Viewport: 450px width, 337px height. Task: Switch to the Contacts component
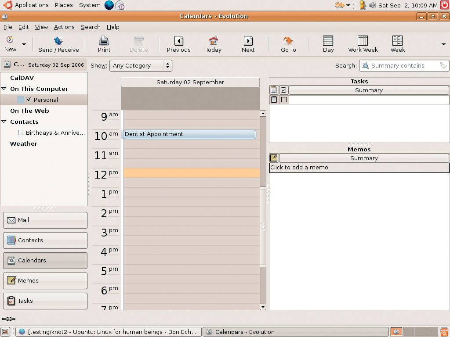45,240
